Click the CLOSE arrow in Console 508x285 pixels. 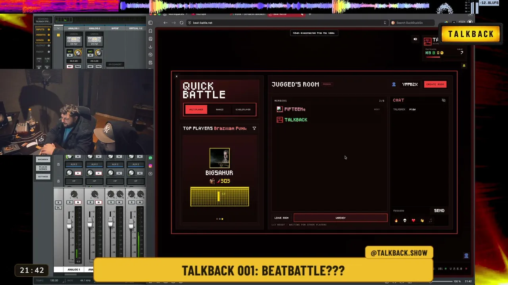[x=47, y=60]
